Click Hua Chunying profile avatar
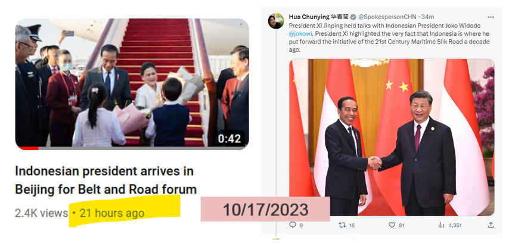This screenshot has height=249, width=509. coord(275,21)
